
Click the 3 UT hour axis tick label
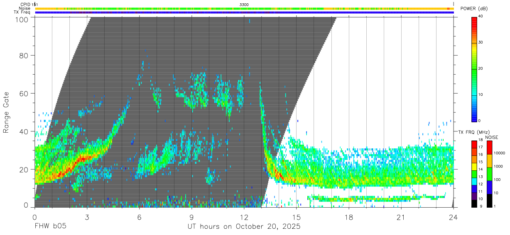(87, 217)
